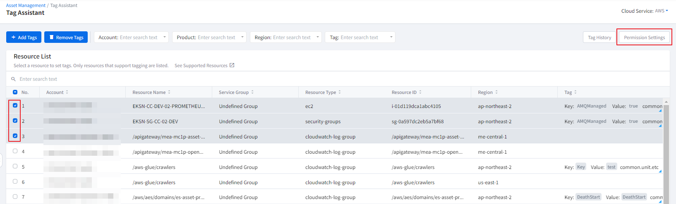Sort the Service Group column
The height and width of the screenshot is (204, 676).
(x=252, y=92)
